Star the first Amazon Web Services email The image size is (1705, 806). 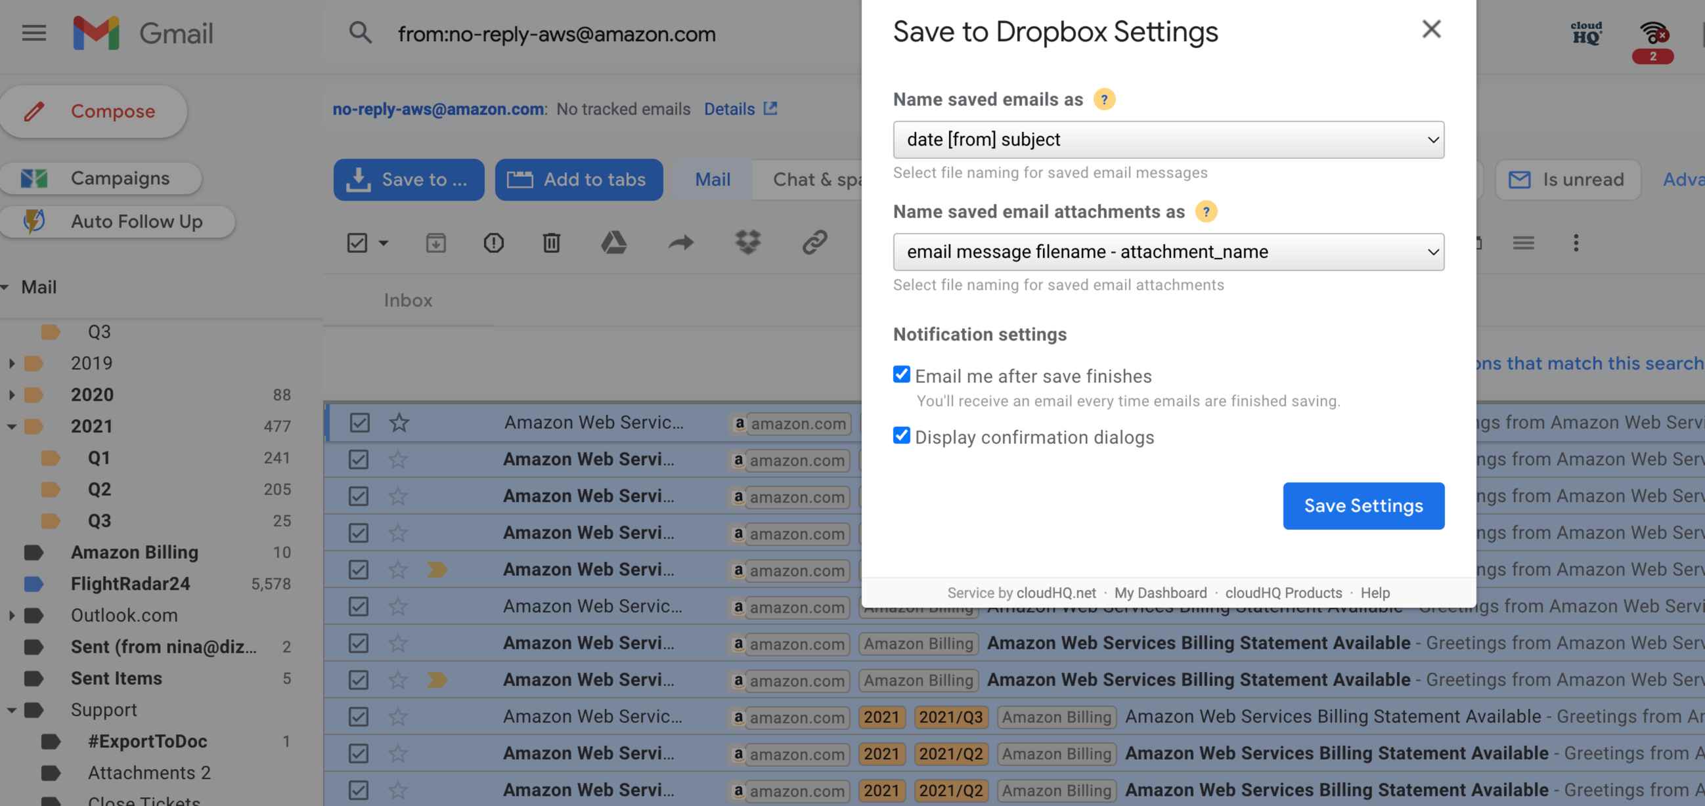pos(399,423)
